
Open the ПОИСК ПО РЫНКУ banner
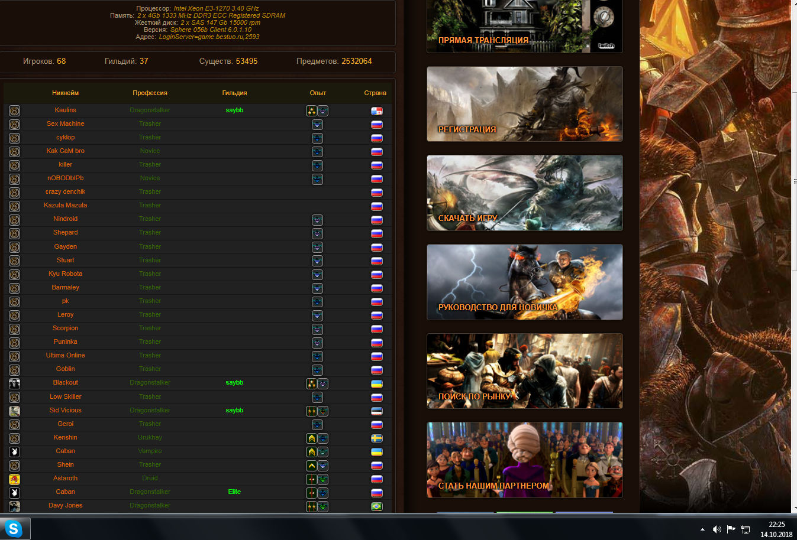(x=525, y=371)
